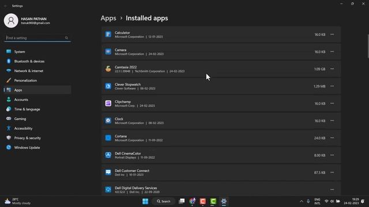Show hidden system tray icons
The width and height of the screenshot is (369, 207).
(301, 201)
